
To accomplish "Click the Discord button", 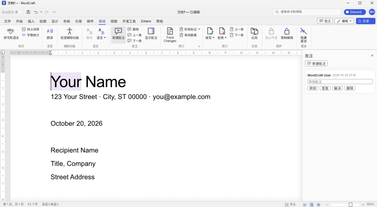I will (x=355, y=12).
